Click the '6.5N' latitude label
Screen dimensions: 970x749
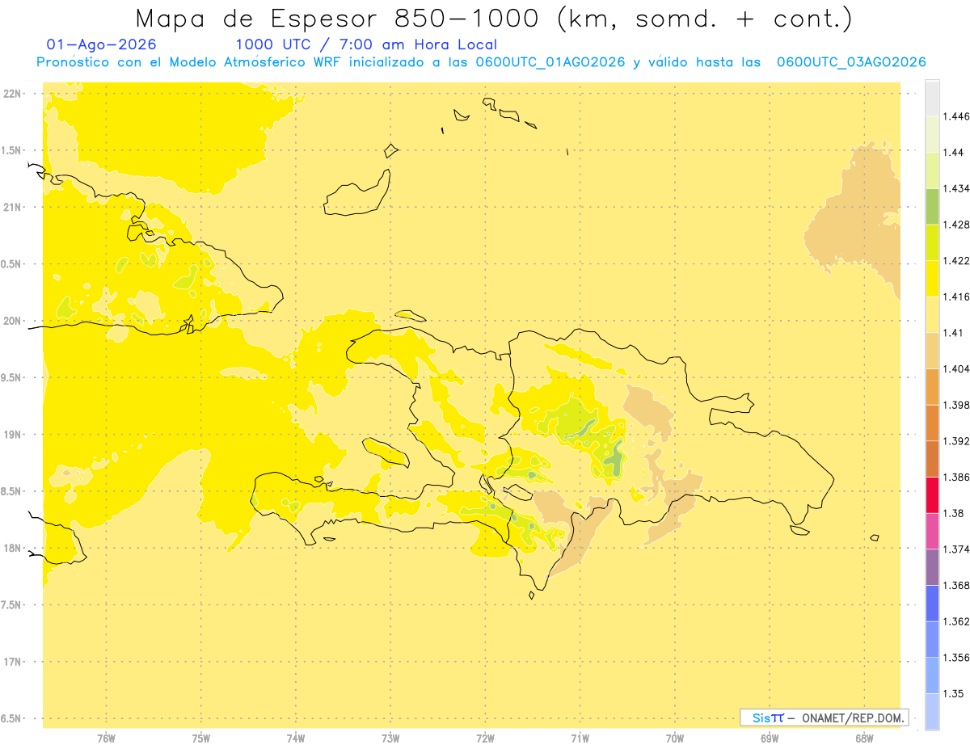pyautogui.click(x=12, y=718)
